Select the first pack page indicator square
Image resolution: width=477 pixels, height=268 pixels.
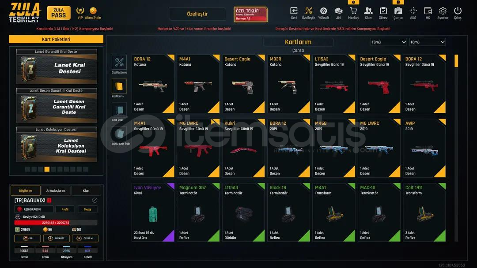tap(27, 169)
